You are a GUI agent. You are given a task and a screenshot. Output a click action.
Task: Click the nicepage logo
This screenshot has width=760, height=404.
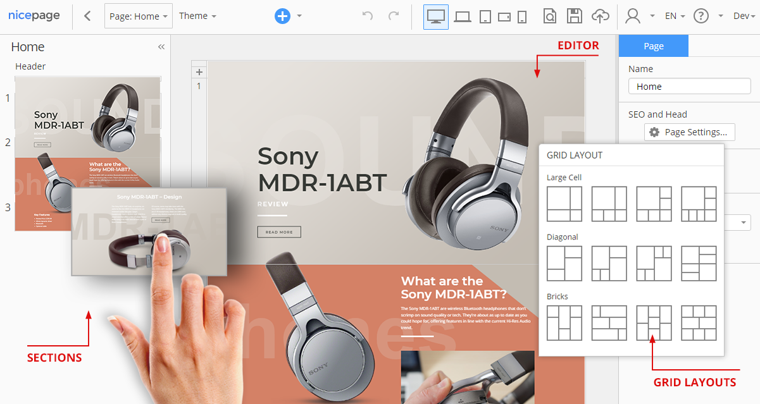pyautogui.click(x=34, y=16)
